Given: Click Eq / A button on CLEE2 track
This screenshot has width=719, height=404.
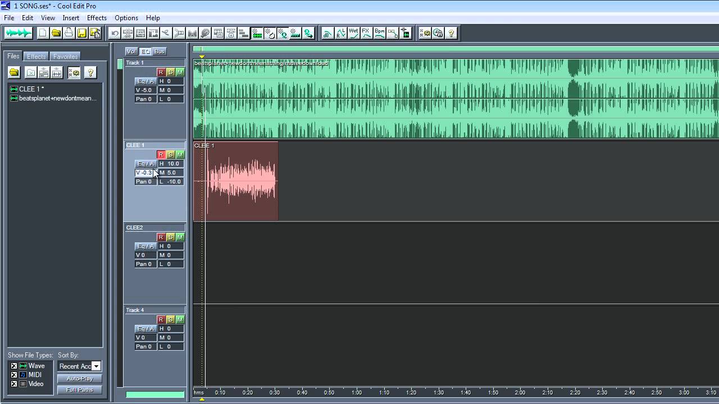Looking at the screenshot, I should coord(145,246).
